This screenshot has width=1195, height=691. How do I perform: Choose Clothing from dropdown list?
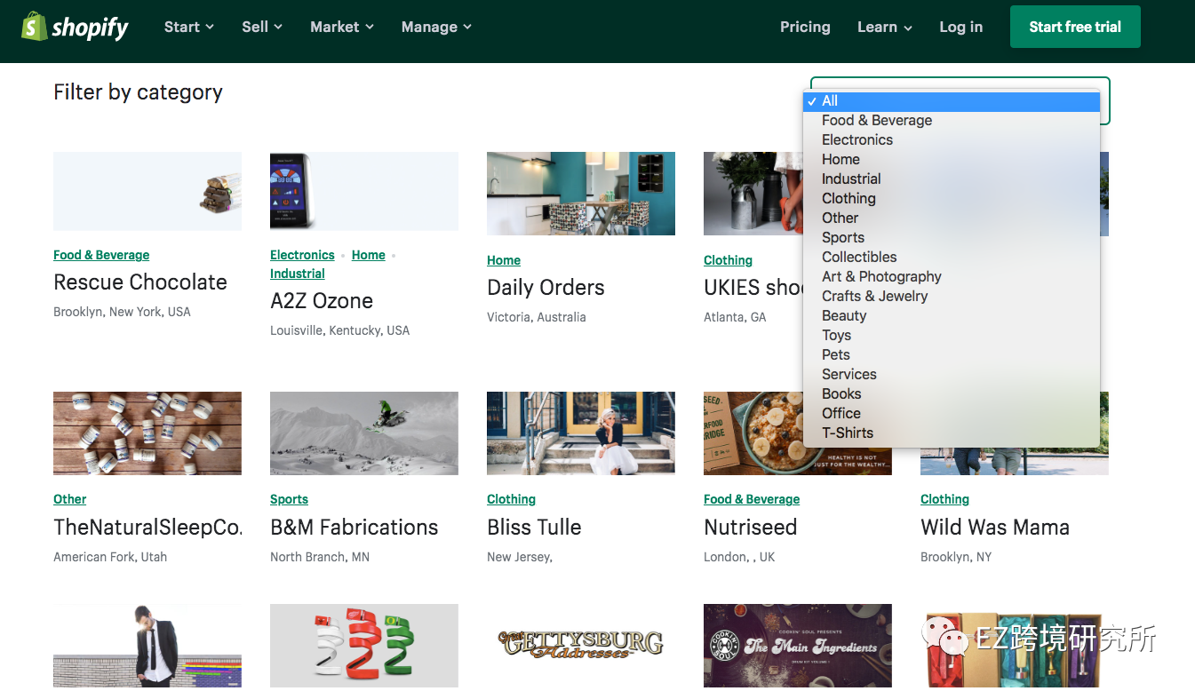click(x=952, y=198)
